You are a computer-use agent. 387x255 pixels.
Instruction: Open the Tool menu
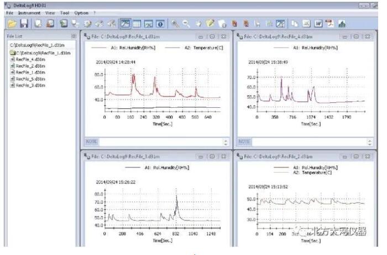pos(65,13)
